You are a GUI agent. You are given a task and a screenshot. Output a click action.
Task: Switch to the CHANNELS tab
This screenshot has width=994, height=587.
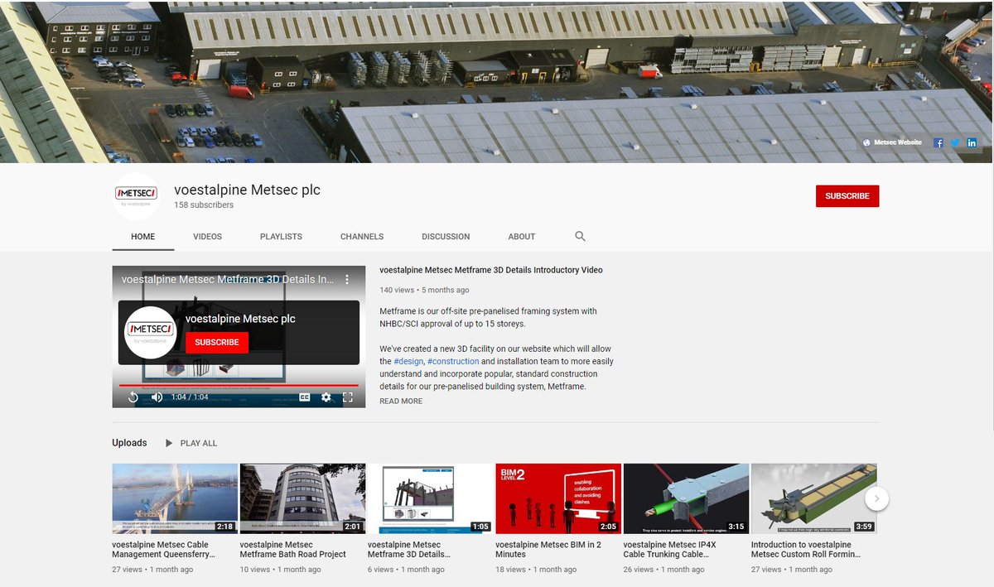362,237
